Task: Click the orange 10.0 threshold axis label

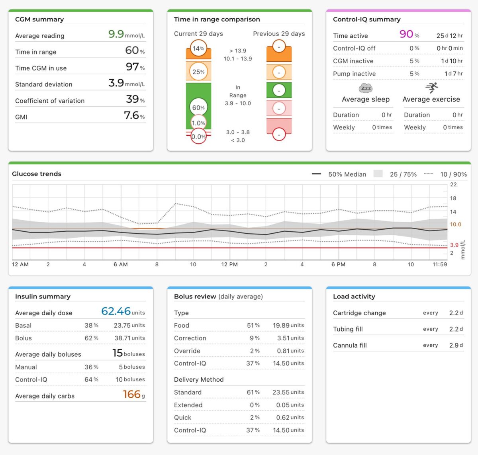Action: click(456, 225)
